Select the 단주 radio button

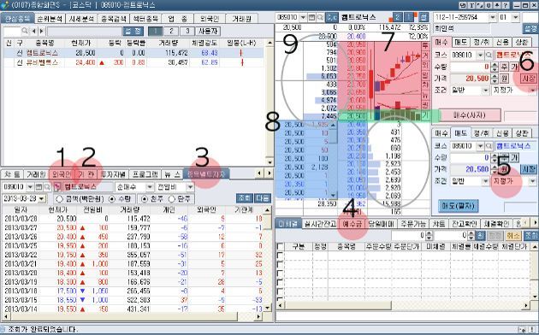171,199
